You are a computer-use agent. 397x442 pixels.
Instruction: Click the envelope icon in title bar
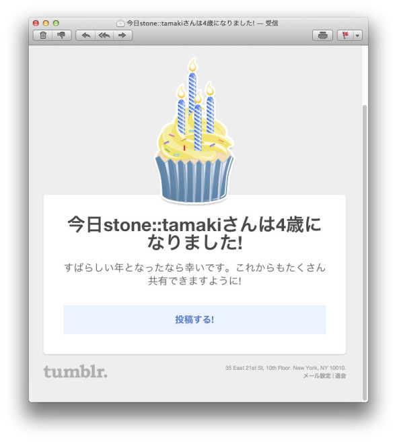point(120,24)
